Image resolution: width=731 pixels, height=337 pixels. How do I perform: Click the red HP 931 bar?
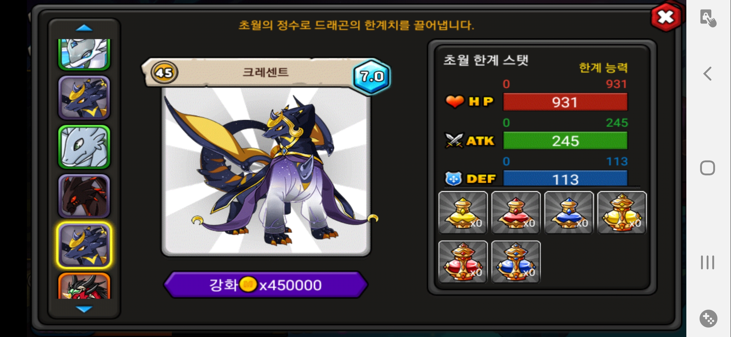click(565, 102)
